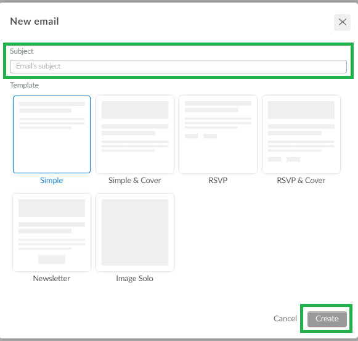
Task: Pick the RSVP & Cover template thumbnail
Action: 301,134
